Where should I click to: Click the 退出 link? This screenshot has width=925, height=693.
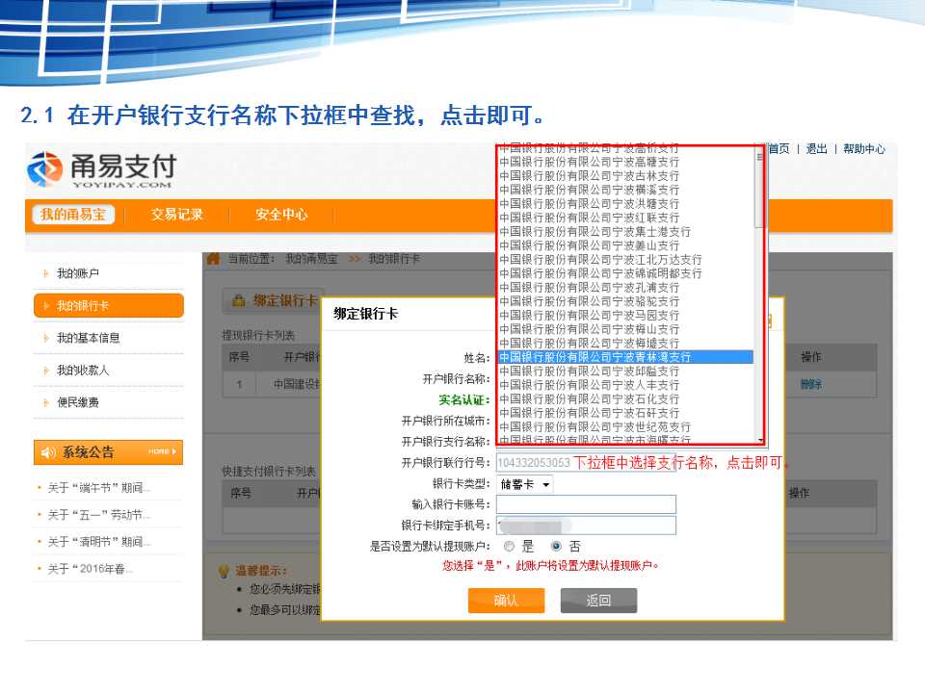816,149
